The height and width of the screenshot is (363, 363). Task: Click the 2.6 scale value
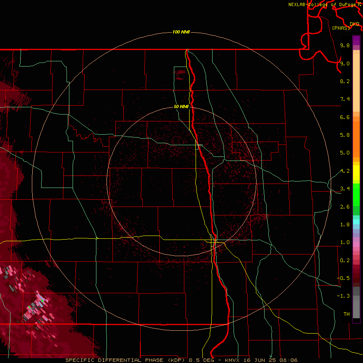pyautogui.click(x=345, y=207)
